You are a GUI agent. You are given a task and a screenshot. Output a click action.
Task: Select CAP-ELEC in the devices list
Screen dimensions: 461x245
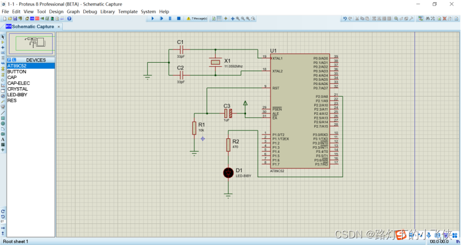31,83
